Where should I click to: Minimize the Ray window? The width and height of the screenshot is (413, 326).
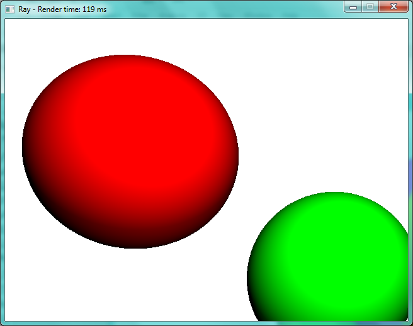tap(353, 6)
